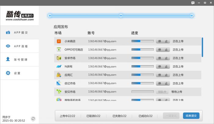Viewport: 214px width, 124px height.
Task: Click the 市场 column header
Action: tap(58, 33)
